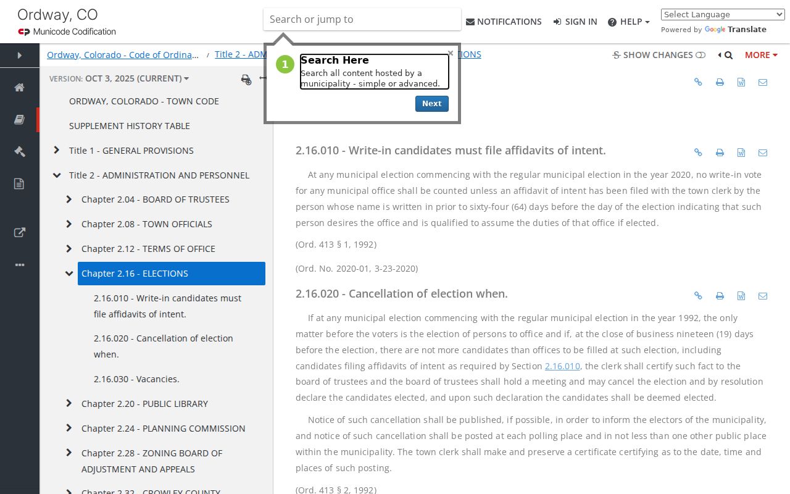Open the version date dropdown
The image size is (790, 494).
click(x=137, y=78)
